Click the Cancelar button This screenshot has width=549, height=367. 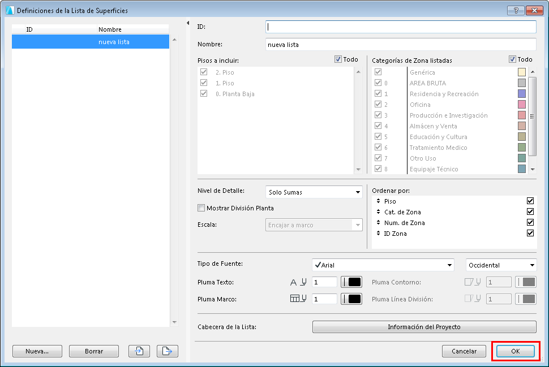464,351
